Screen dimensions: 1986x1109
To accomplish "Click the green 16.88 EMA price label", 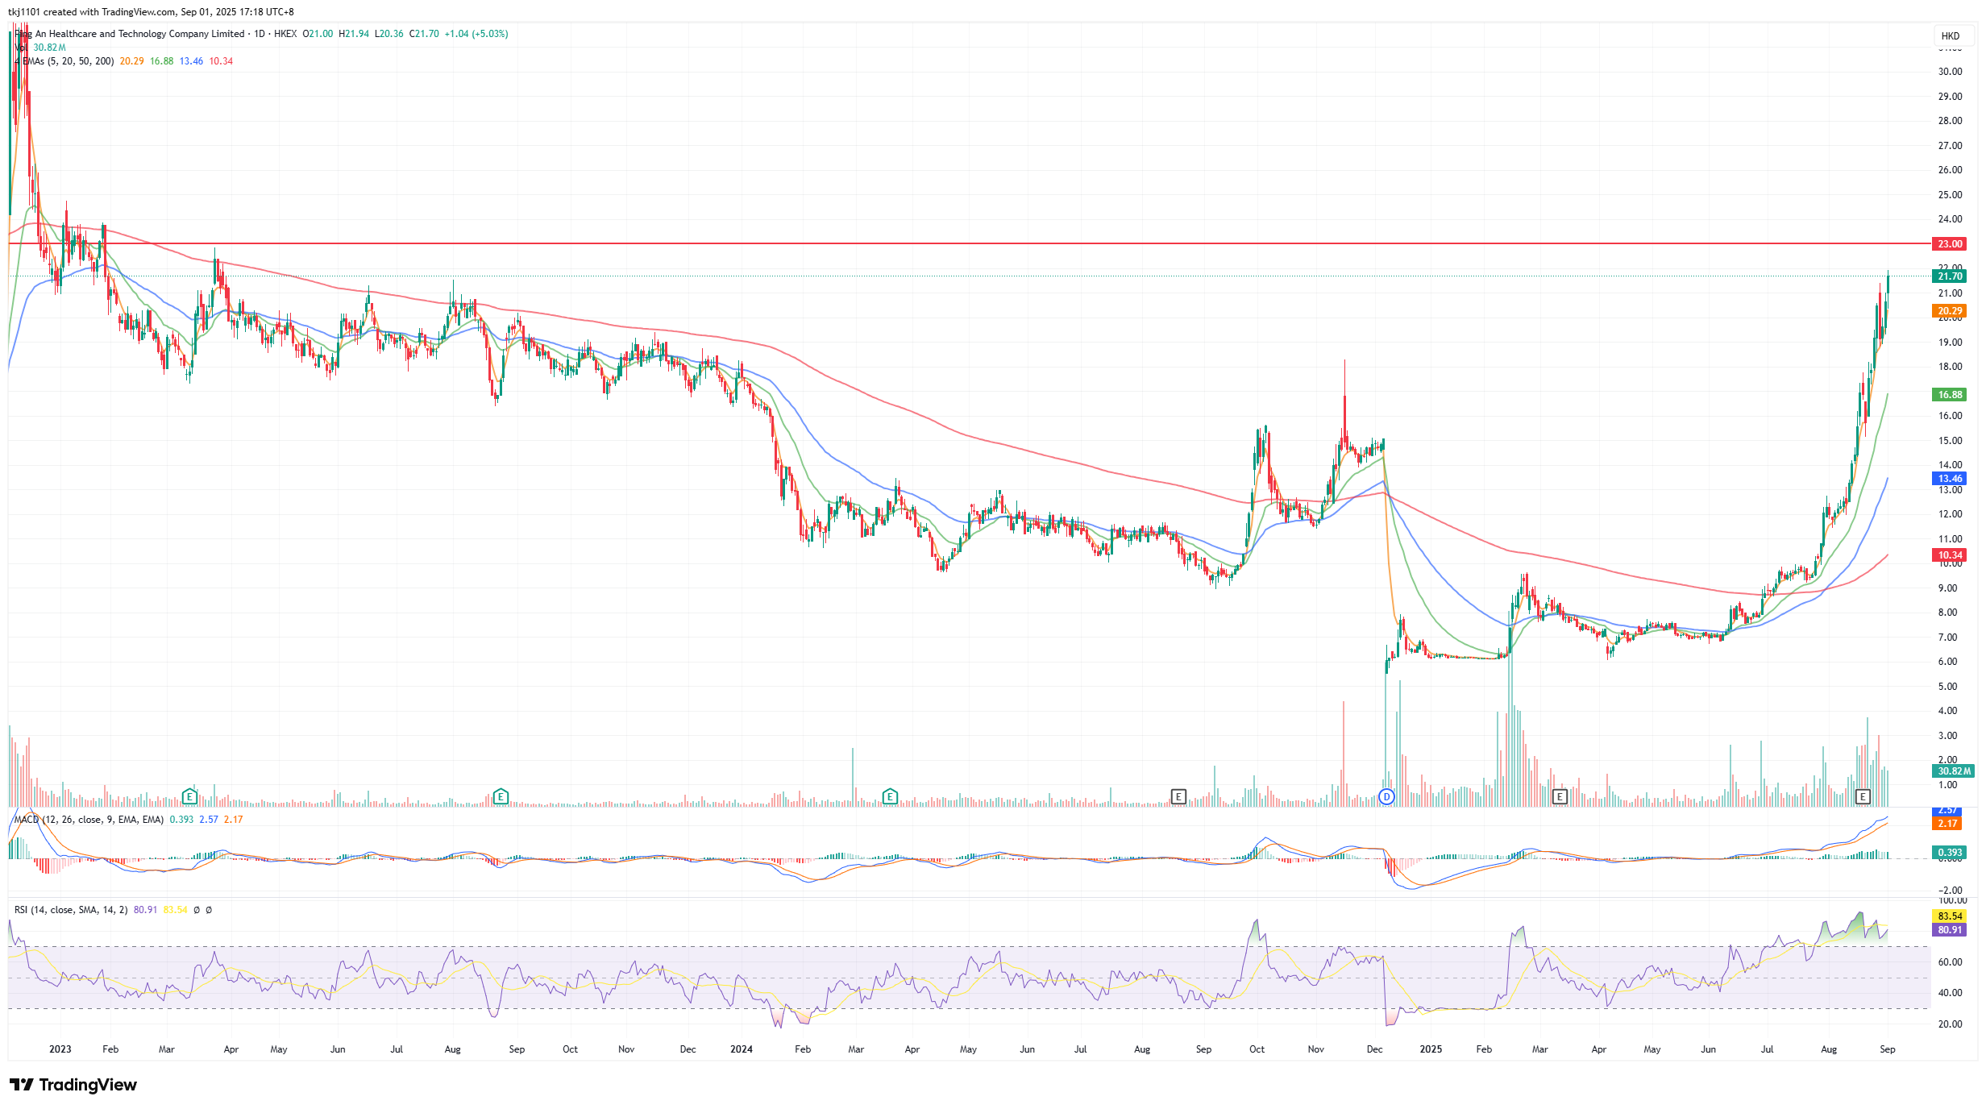I will click(x=1950, y=395).
